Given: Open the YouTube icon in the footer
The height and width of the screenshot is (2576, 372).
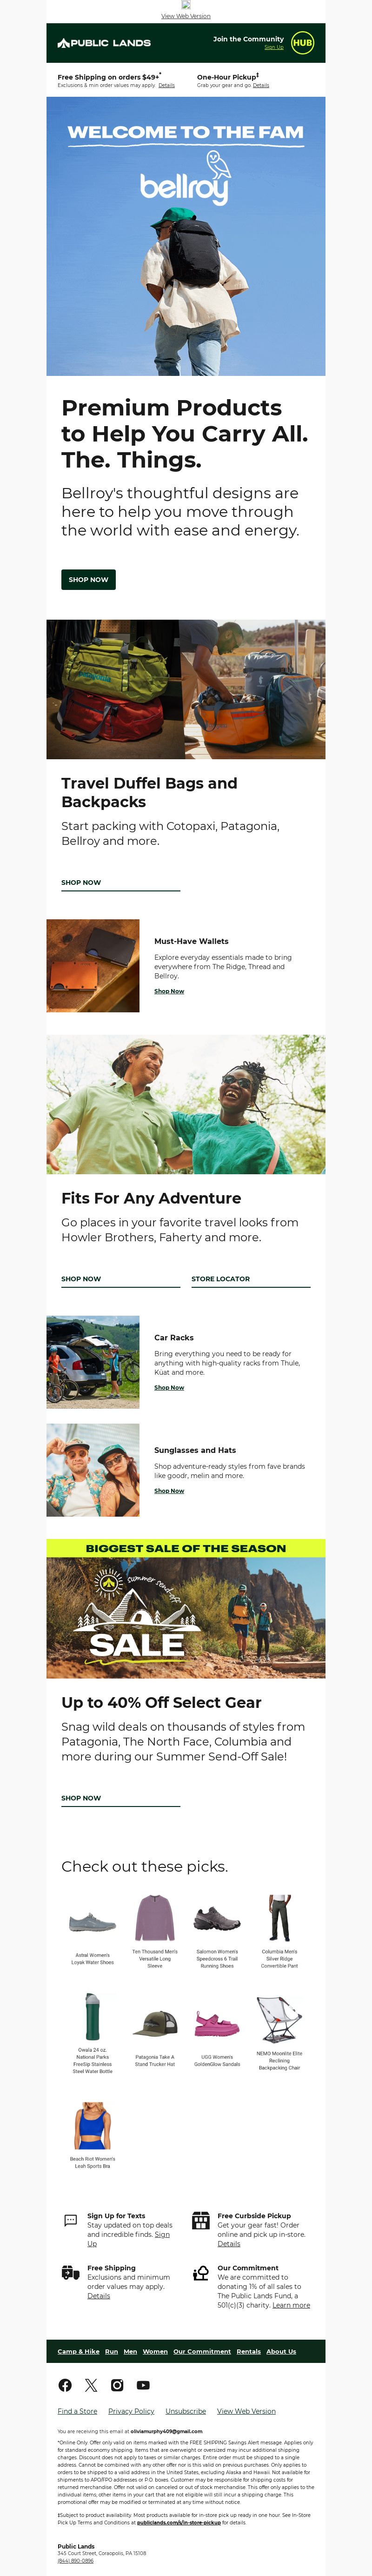Looking at the screenshot, I should (x=143, y=2385).
